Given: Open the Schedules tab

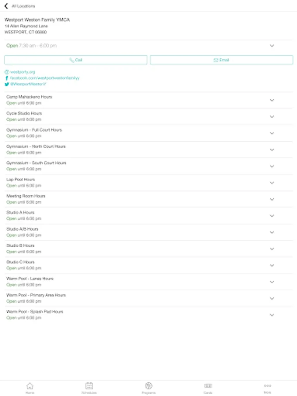Looking at the screenshot, I should pos(89,388).
